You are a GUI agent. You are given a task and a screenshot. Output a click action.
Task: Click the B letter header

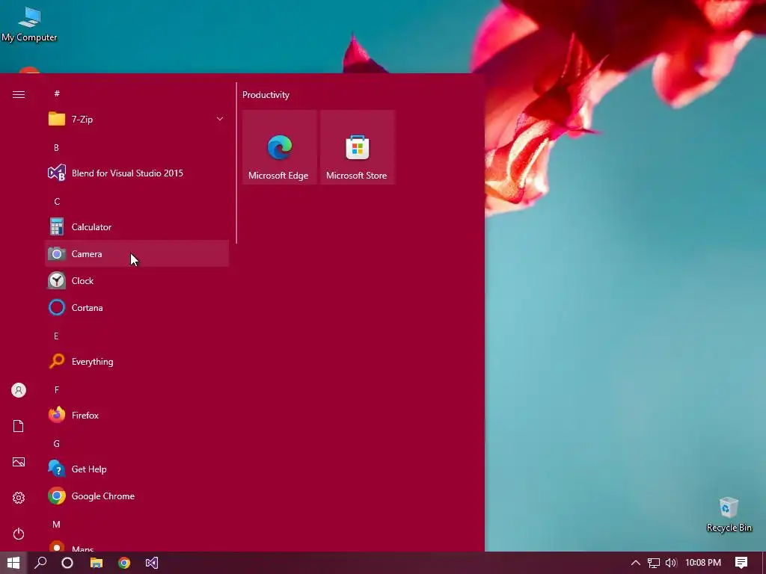[x=56, y=147]
